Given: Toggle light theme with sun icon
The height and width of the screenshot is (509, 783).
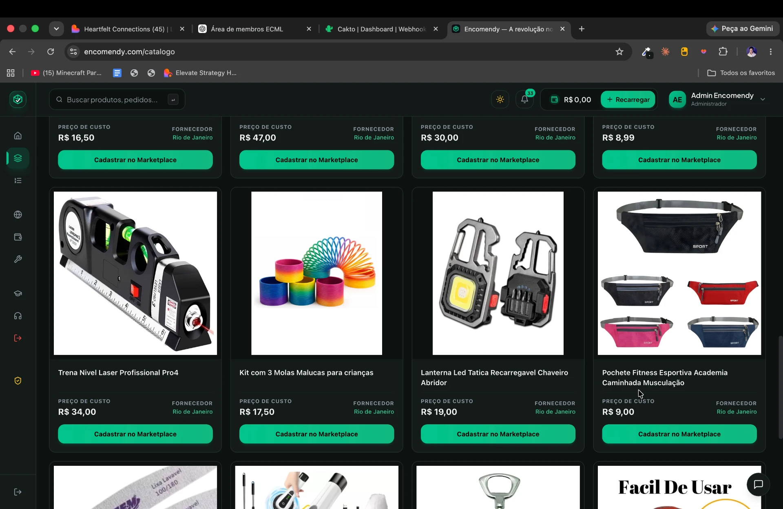Looking at the screenshot, I should coord(500,99).
